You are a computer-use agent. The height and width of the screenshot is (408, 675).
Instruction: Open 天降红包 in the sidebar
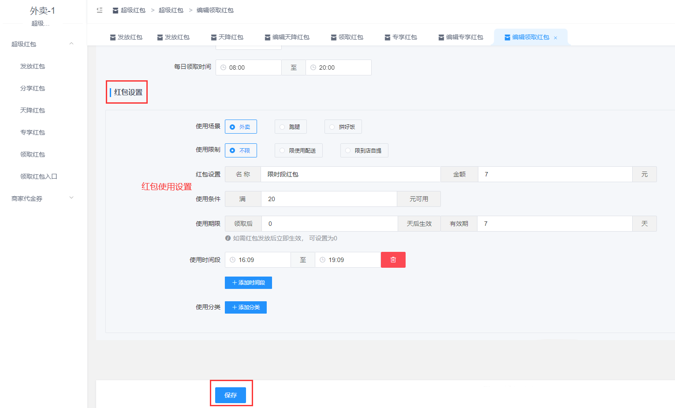[x=33, y=110]
